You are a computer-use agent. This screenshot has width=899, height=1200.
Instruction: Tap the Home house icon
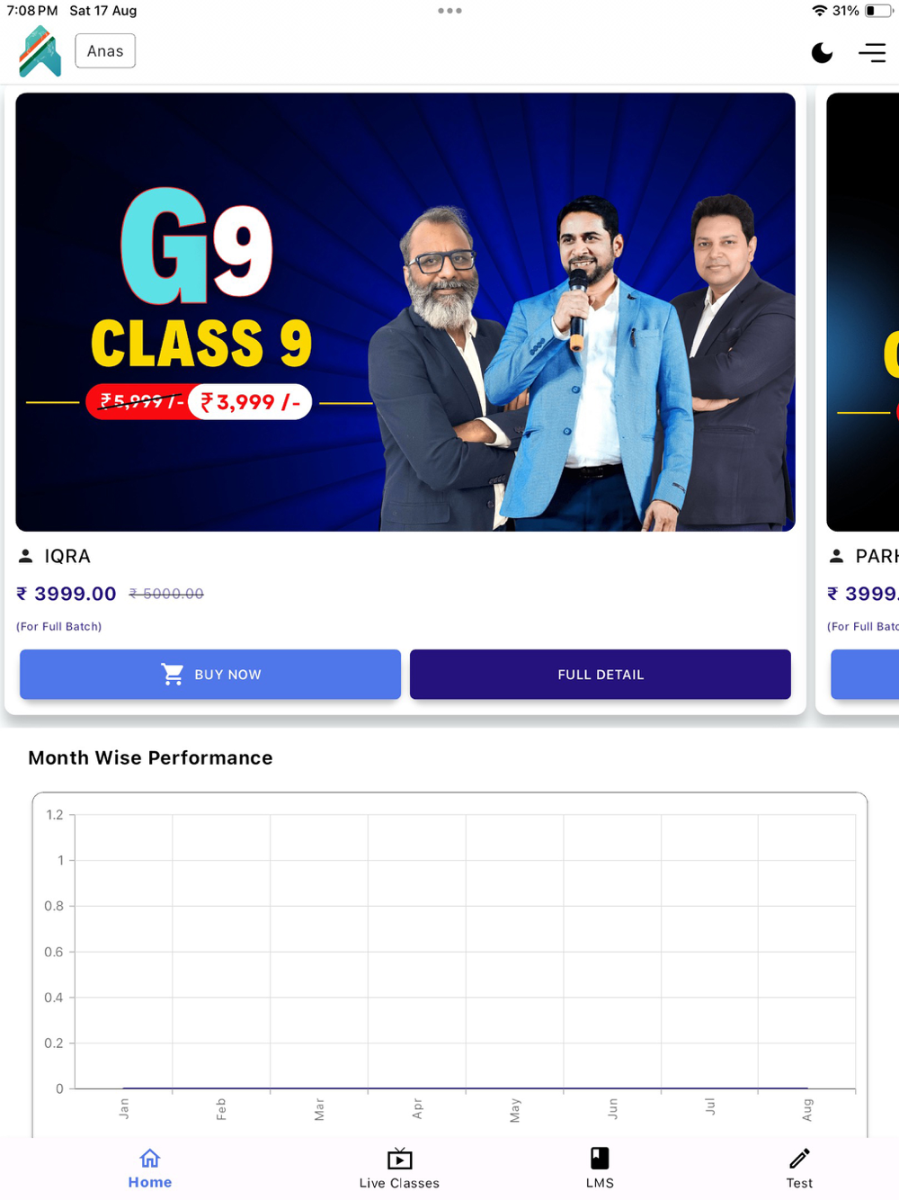point(150,1158)
